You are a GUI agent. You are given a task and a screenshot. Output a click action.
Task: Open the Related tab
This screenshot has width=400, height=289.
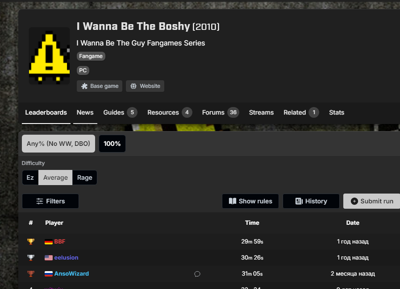point(301,112)
